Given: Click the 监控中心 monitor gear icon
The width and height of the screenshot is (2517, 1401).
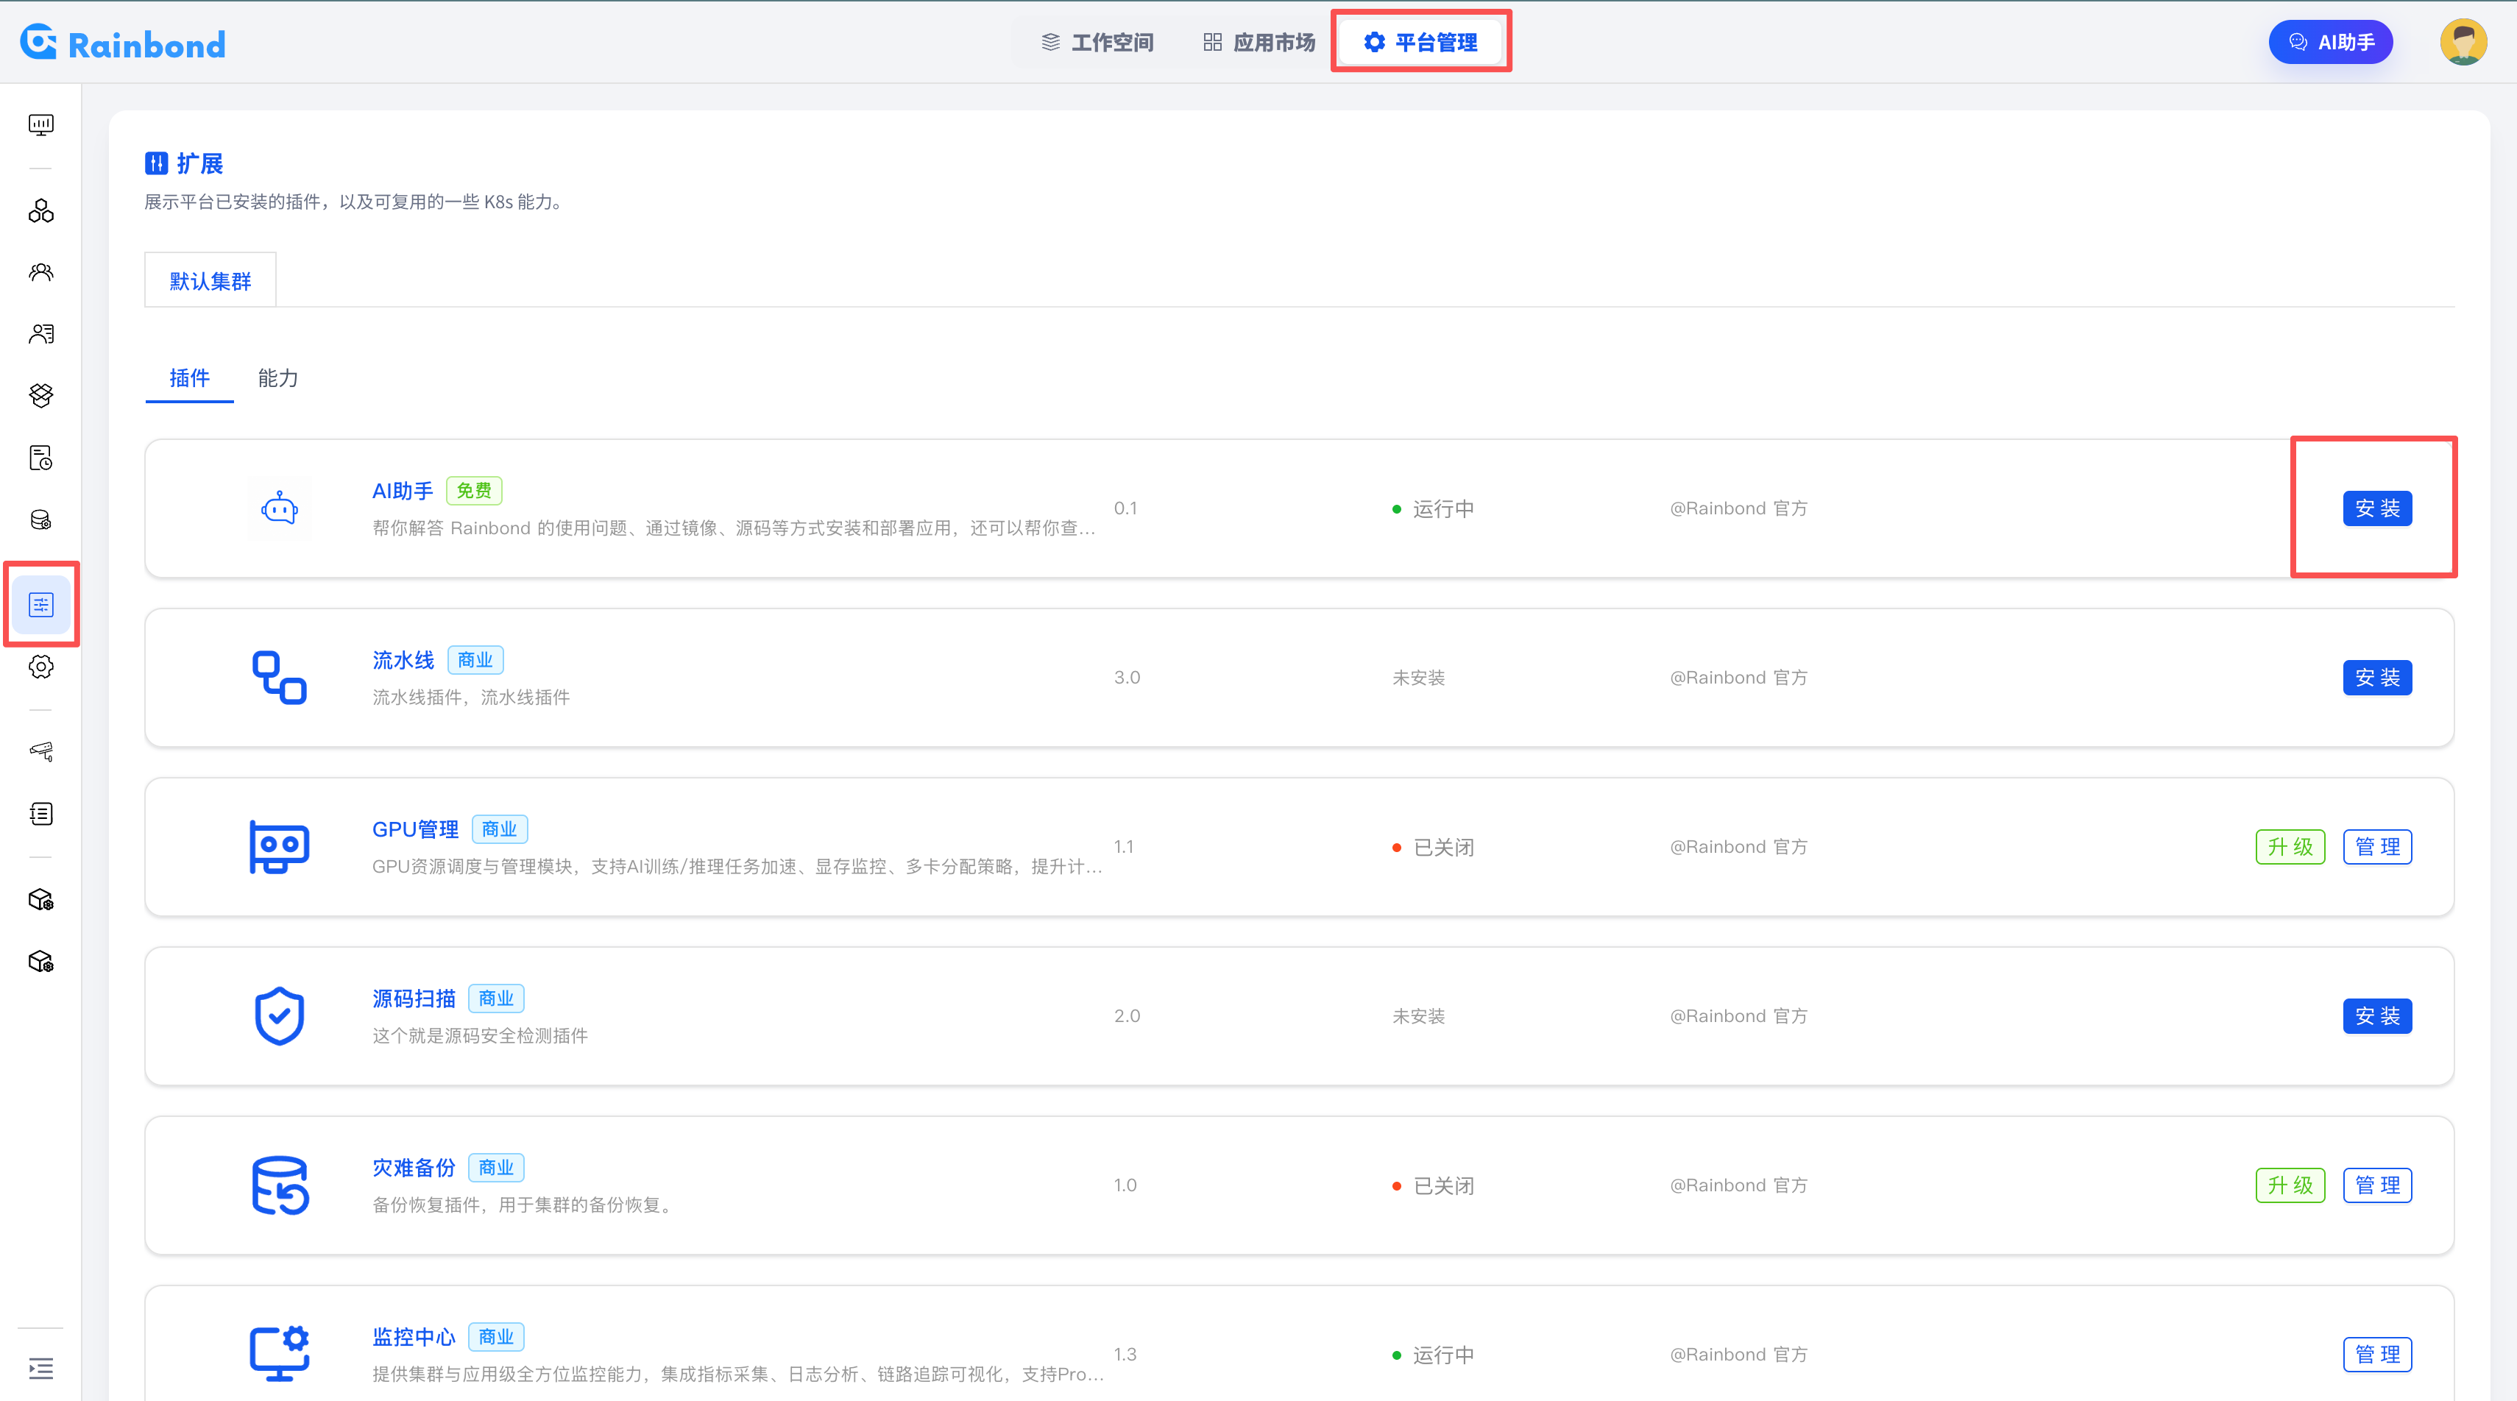Looking at the screenshot, I should 280,1353.
